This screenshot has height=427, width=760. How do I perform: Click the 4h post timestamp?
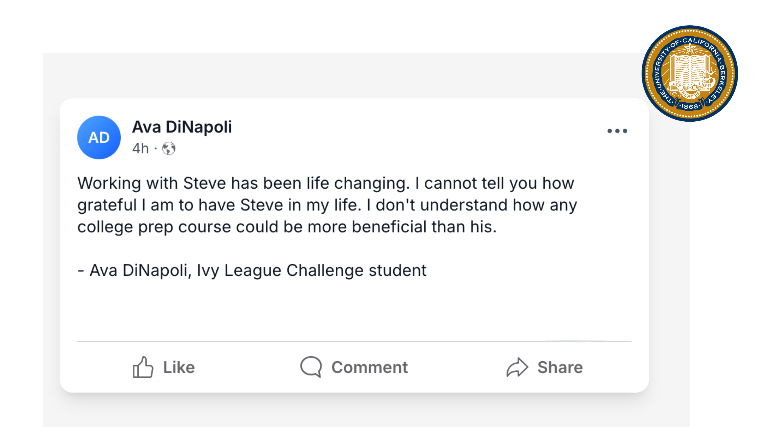coord(140,149)
